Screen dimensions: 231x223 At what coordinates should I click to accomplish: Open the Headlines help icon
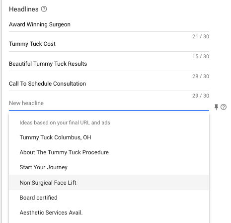tap(44, 9)
